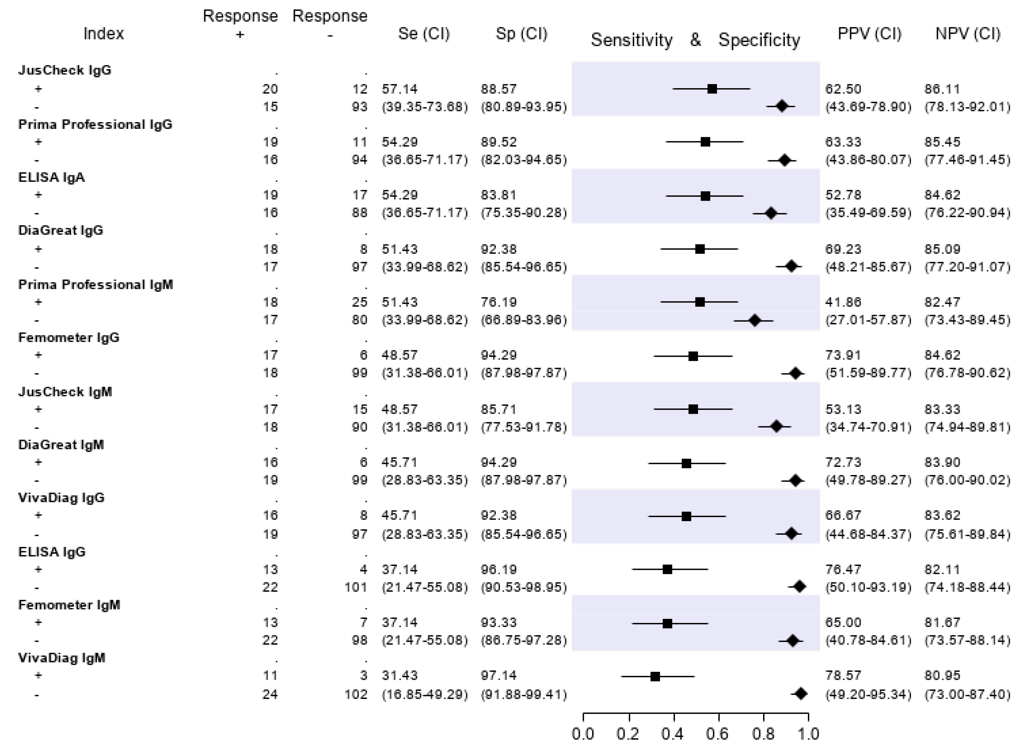Screen dimensions: 1026x749
Task: Click the JusCheck IgG sensitivity square marker
Action: coord(712,89)
